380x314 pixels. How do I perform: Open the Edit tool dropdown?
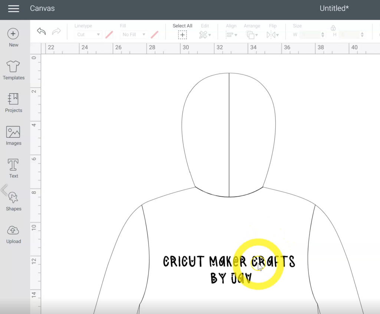[205, 35]
